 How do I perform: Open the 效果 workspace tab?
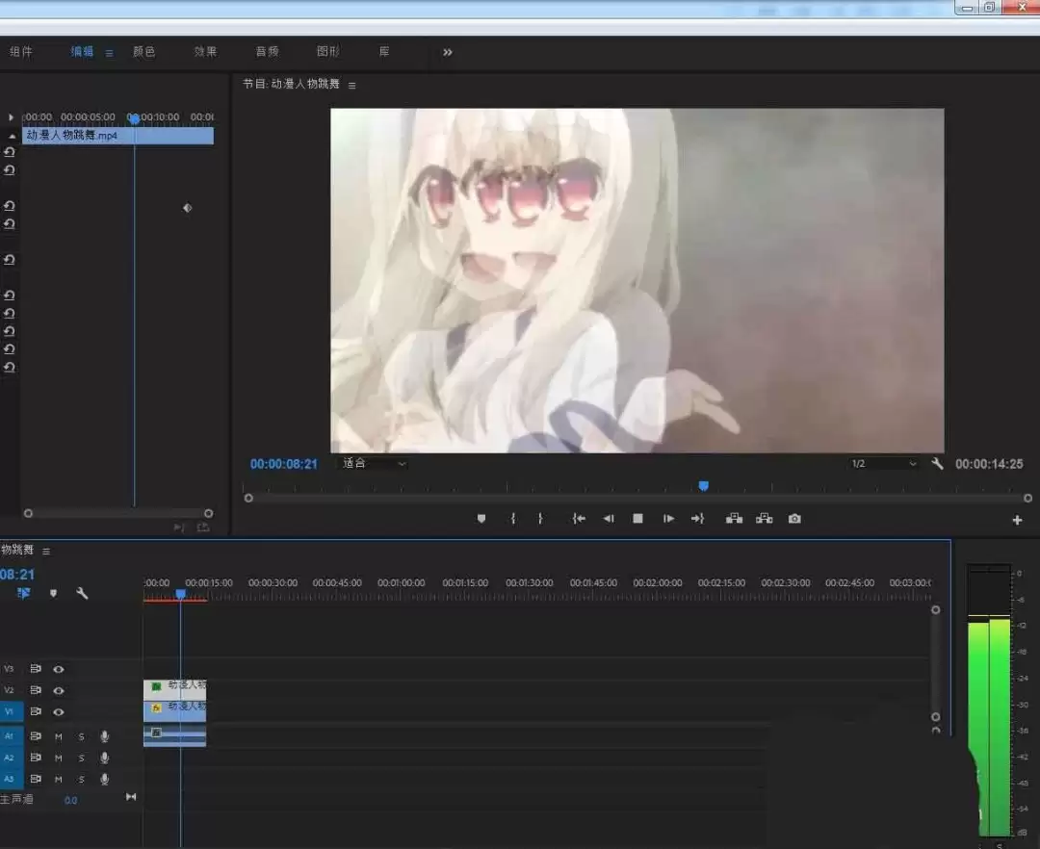[x=206, y=52]
